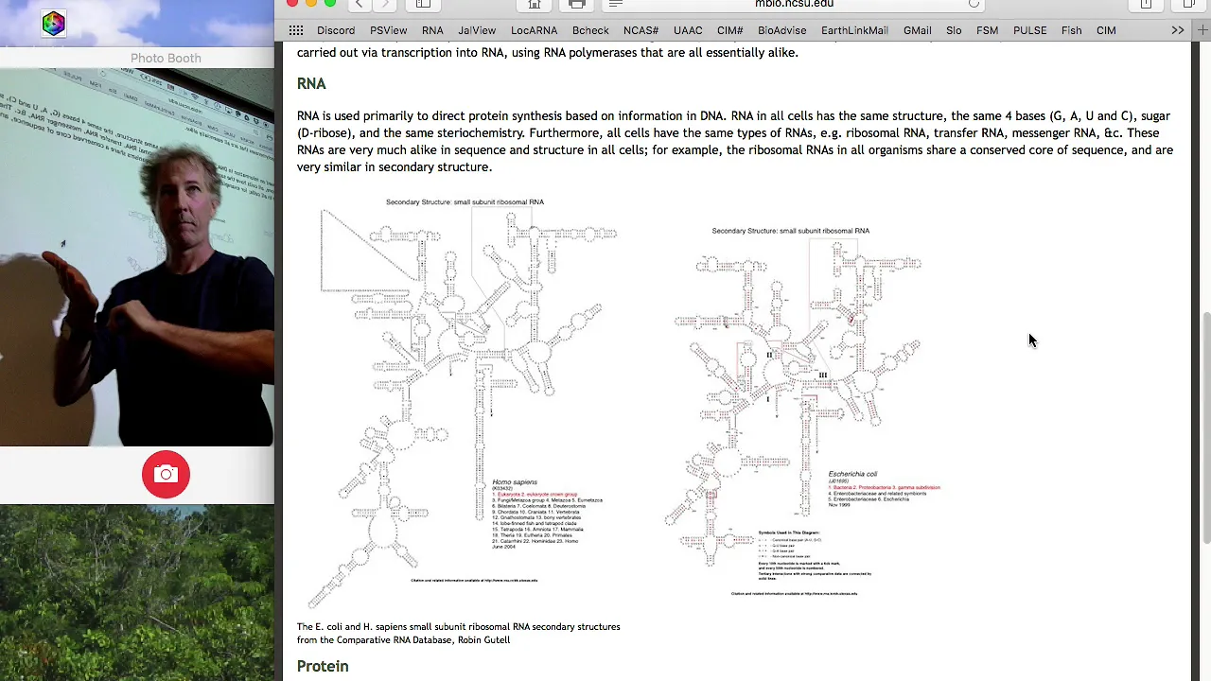Open the Fish bookmark

[x=1072, y=30]
